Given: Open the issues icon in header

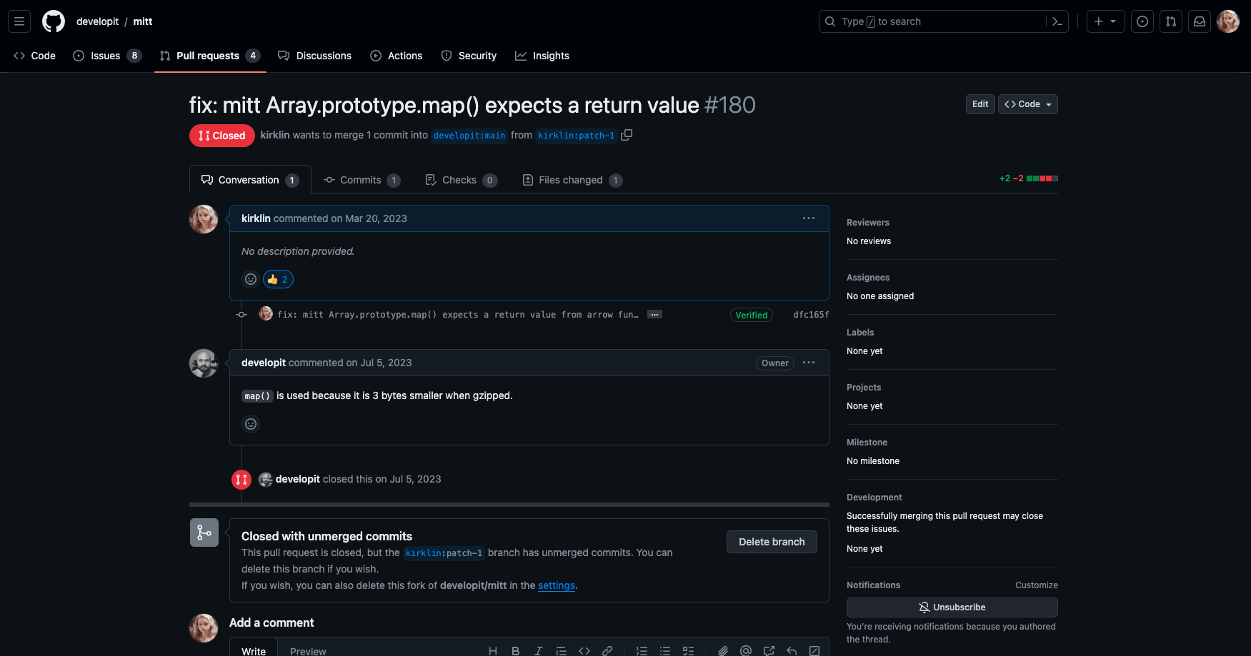Looking at the screenshot, I should click(1142, 21).
